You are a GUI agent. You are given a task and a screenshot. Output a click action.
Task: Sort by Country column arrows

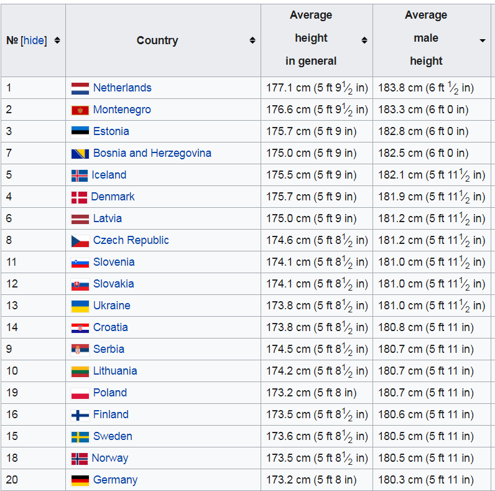click(252, 40)
